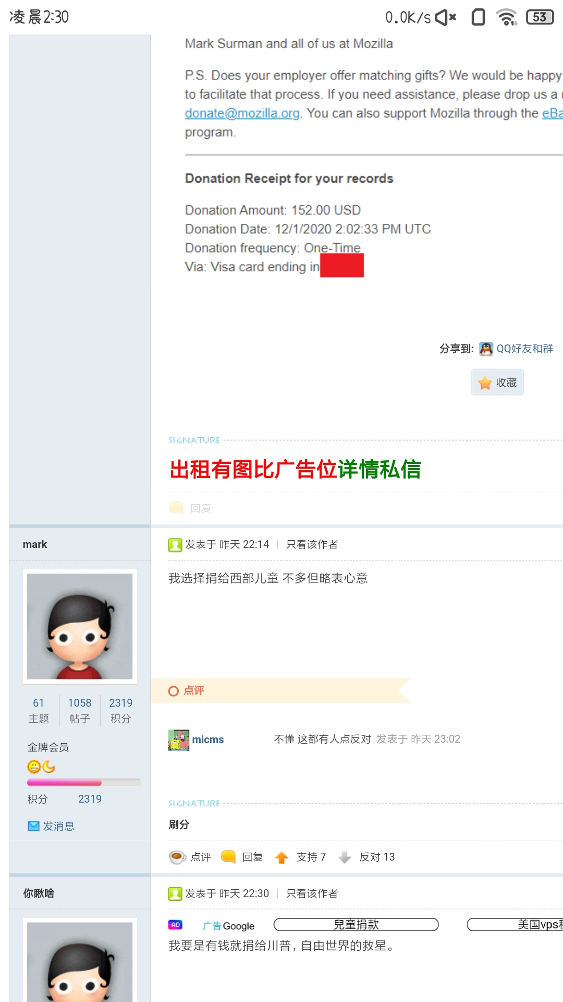Select 只看该作者 in mark's post header
The image size is (563, 1002).
312,544
